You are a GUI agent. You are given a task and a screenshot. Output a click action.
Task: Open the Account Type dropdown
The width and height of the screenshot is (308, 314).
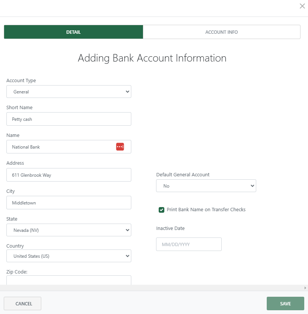coord(69,92)
